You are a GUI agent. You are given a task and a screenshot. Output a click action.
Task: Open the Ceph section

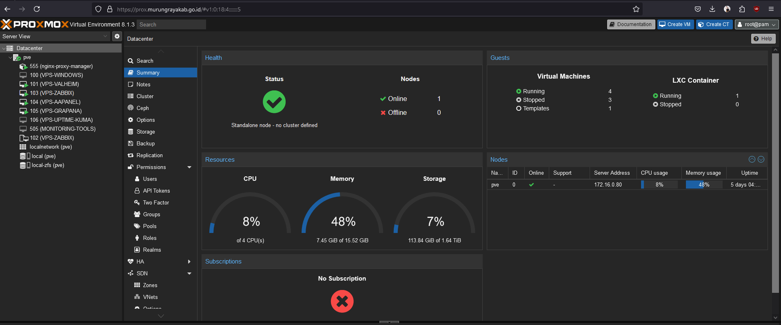[160, 108]
